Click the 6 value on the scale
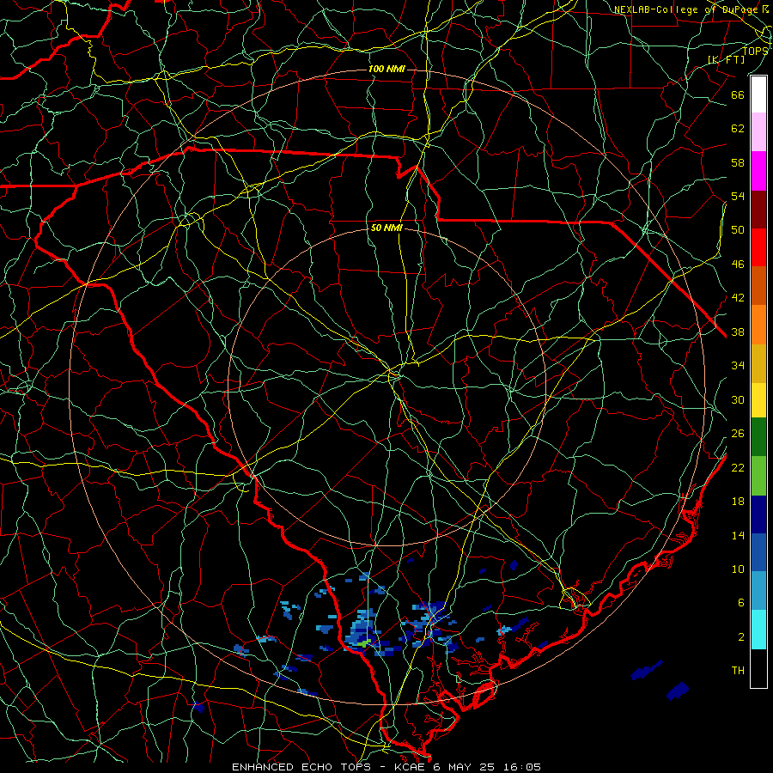Screen dimensions: 773x773 pyautogui.click(x=741, y=603)
